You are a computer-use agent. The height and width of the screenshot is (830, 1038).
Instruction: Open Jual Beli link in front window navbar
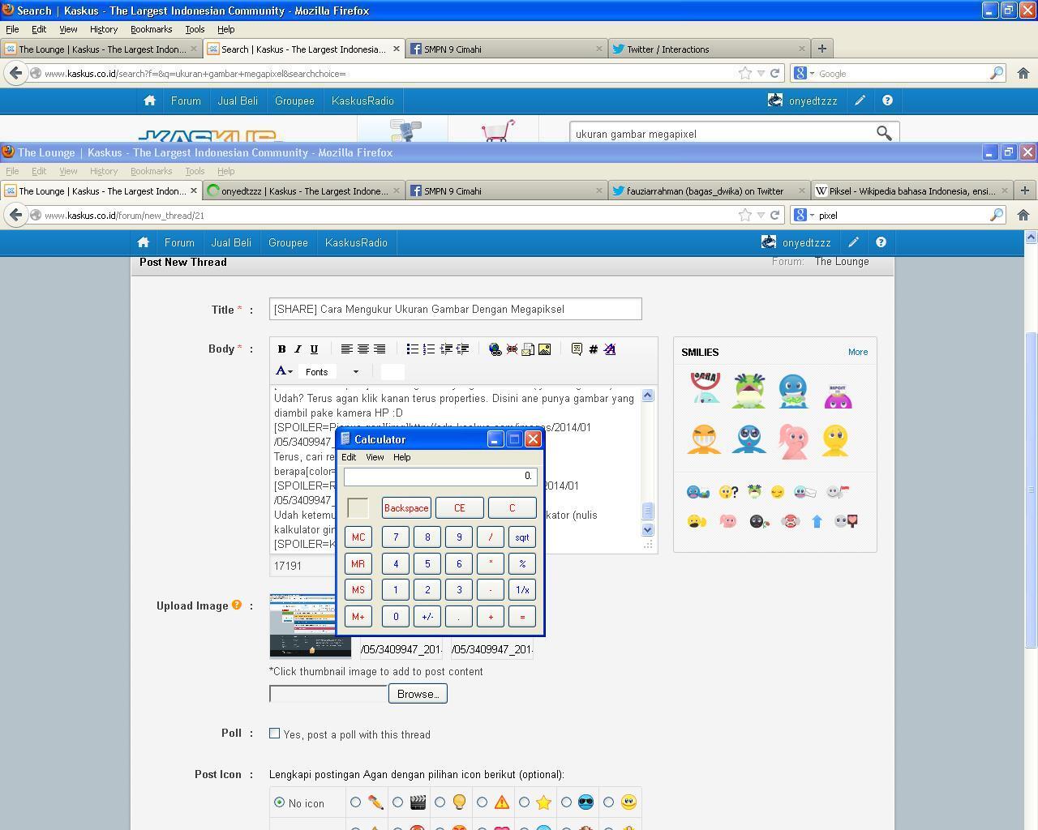(x=231, y=242)
